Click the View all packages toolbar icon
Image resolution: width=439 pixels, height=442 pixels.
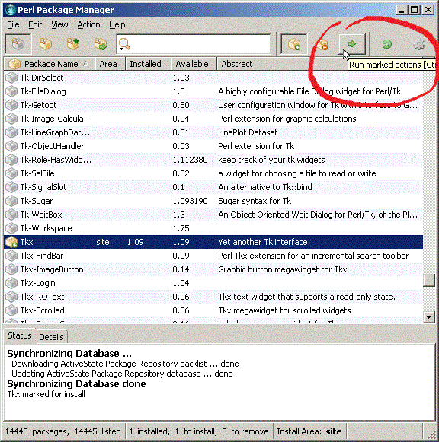(x=18, y=44)
